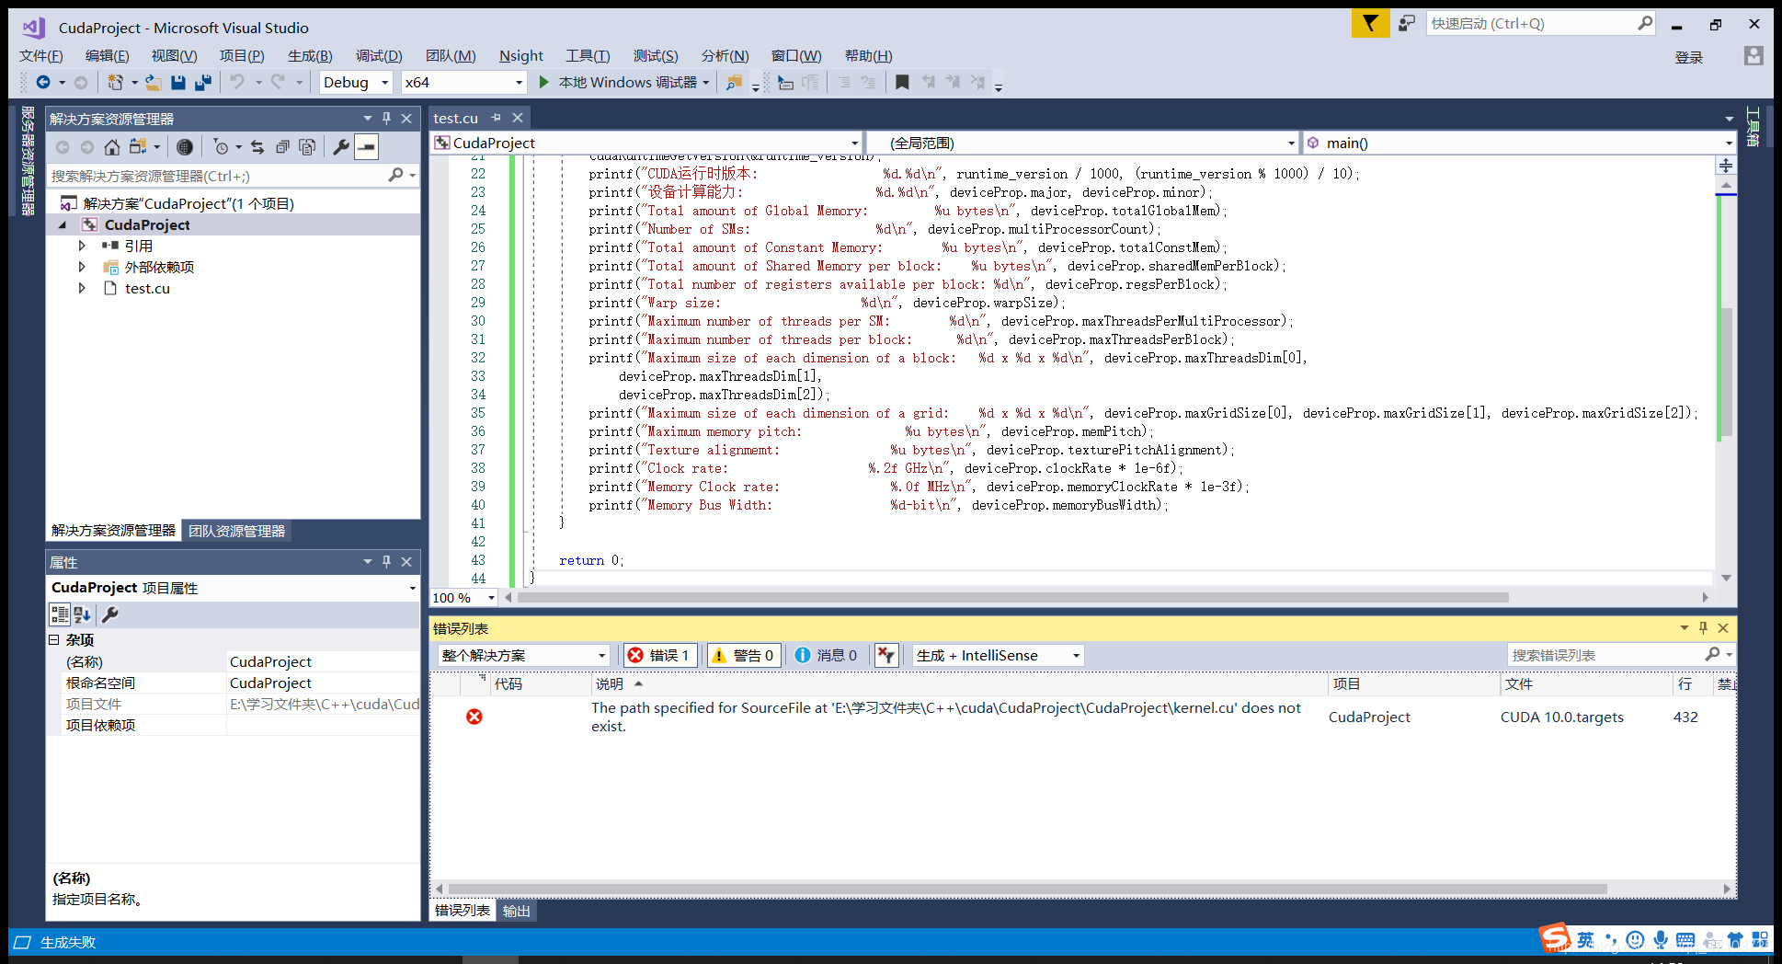Toggle the Errors 1 filter
1782x964 pixels.
coord(659,655)
